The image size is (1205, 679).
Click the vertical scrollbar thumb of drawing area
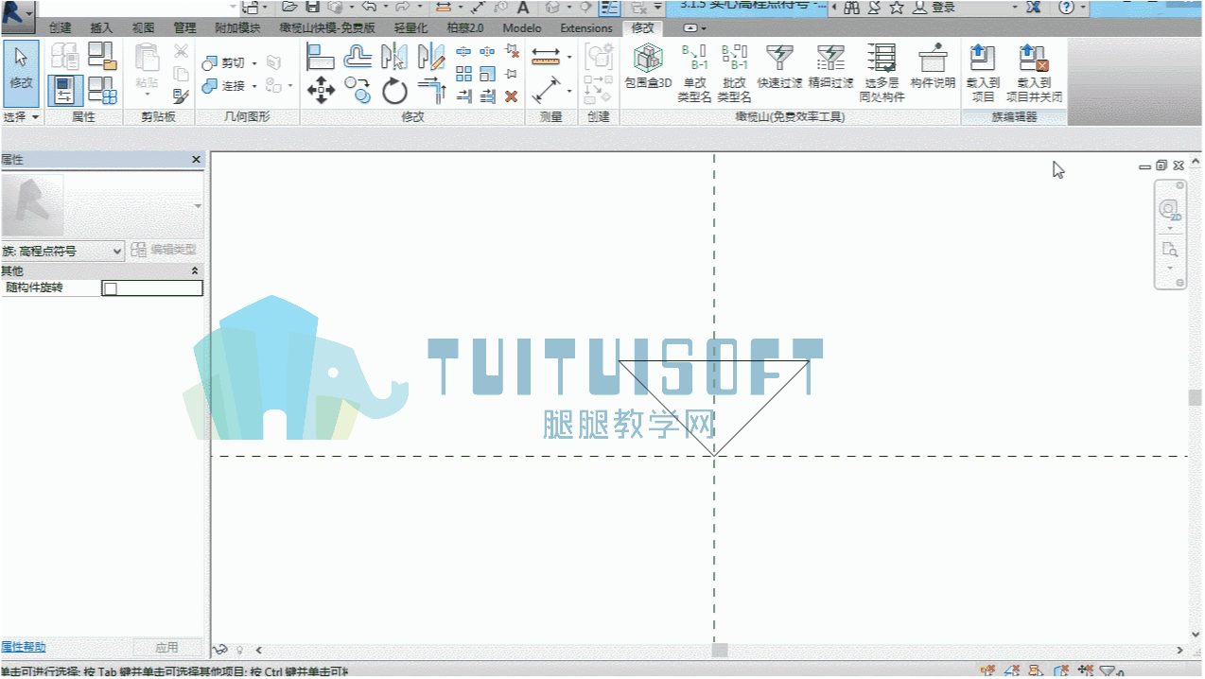pos(1195,397)
